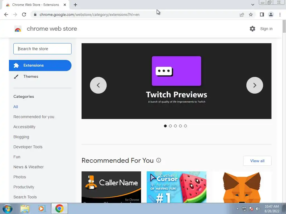The width and height of the screenshot is (286, 214).
Task: Click the network tray icon
Action: pos(244,209)
